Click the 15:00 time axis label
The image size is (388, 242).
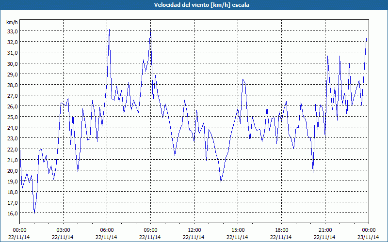(238, 230)
